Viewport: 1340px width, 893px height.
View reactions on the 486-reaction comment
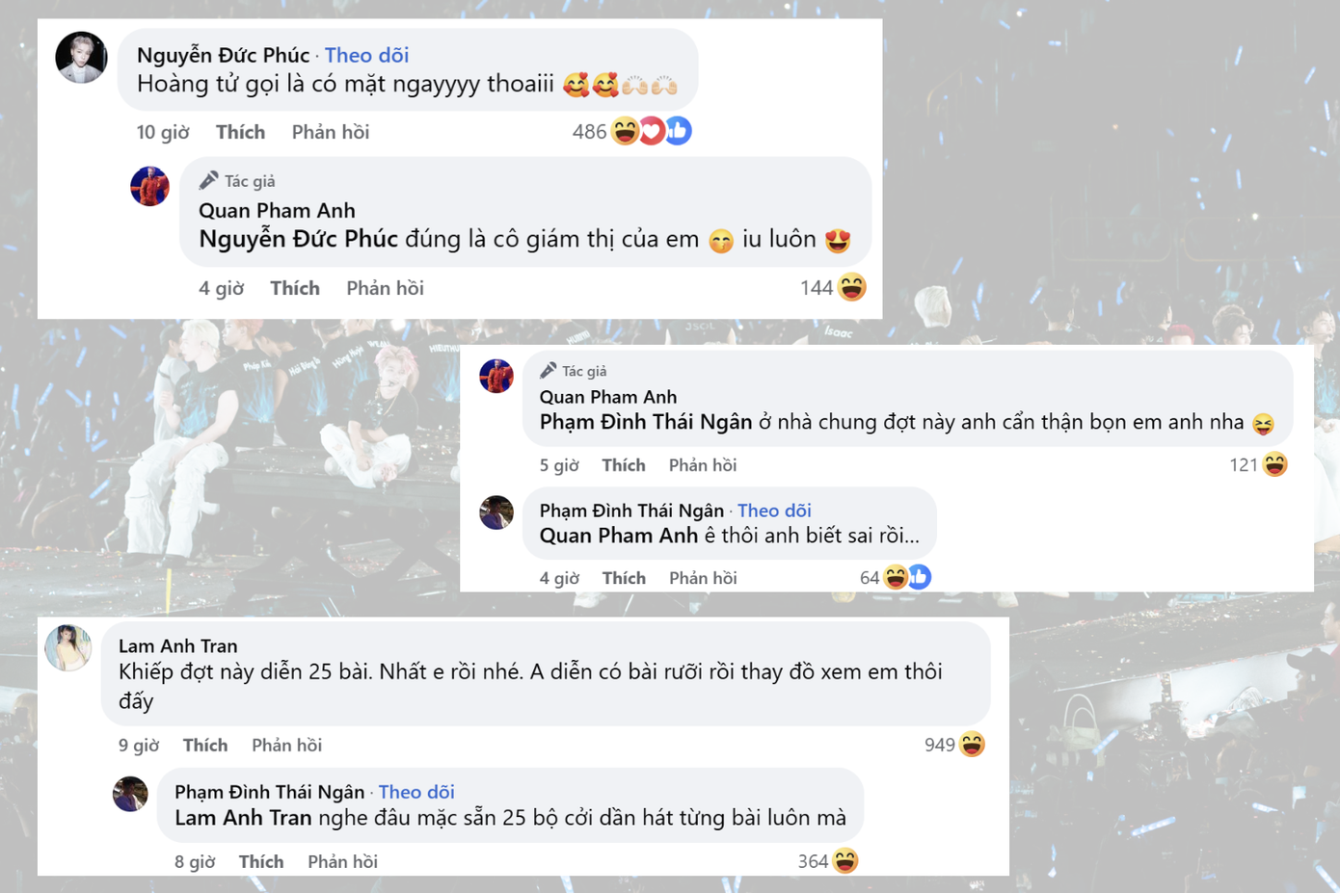pos(652,131)
